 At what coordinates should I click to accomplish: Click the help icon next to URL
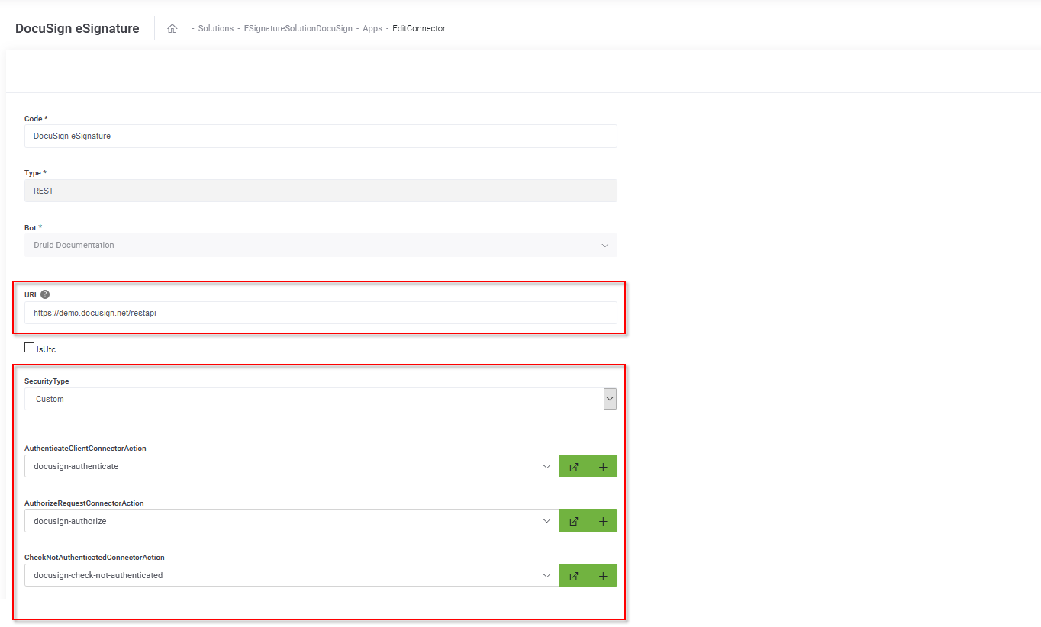click(x=45, y=294)
